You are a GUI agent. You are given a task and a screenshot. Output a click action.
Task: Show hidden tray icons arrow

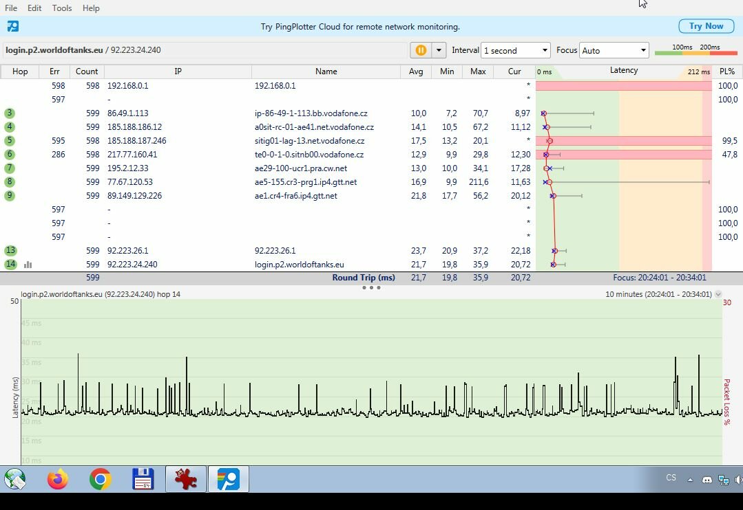coord(691,480)
